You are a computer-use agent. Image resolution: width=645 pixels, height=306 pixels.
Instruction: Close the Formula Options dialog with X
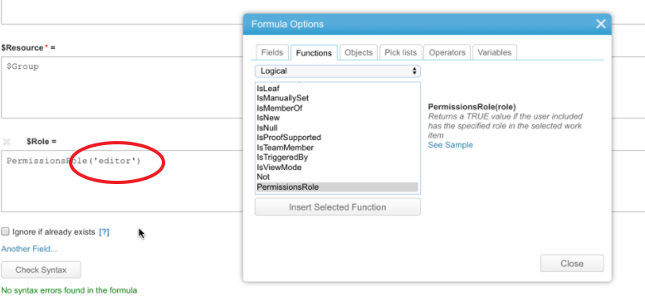(600, 24)
